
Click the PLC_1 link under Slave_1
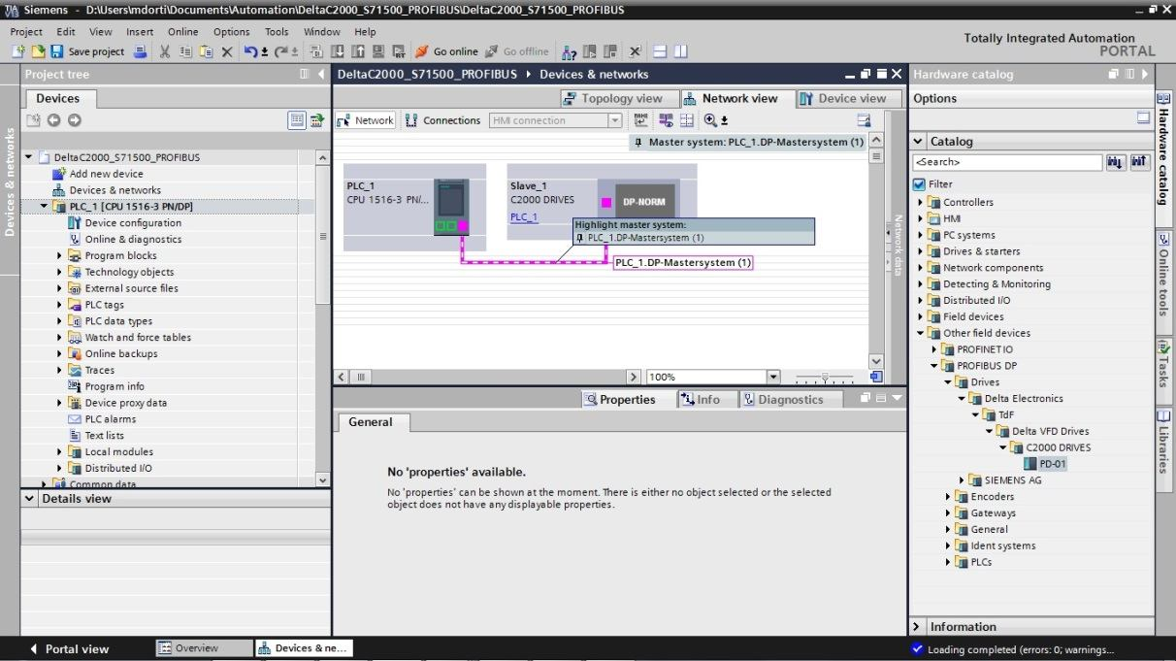pos(524,217)
